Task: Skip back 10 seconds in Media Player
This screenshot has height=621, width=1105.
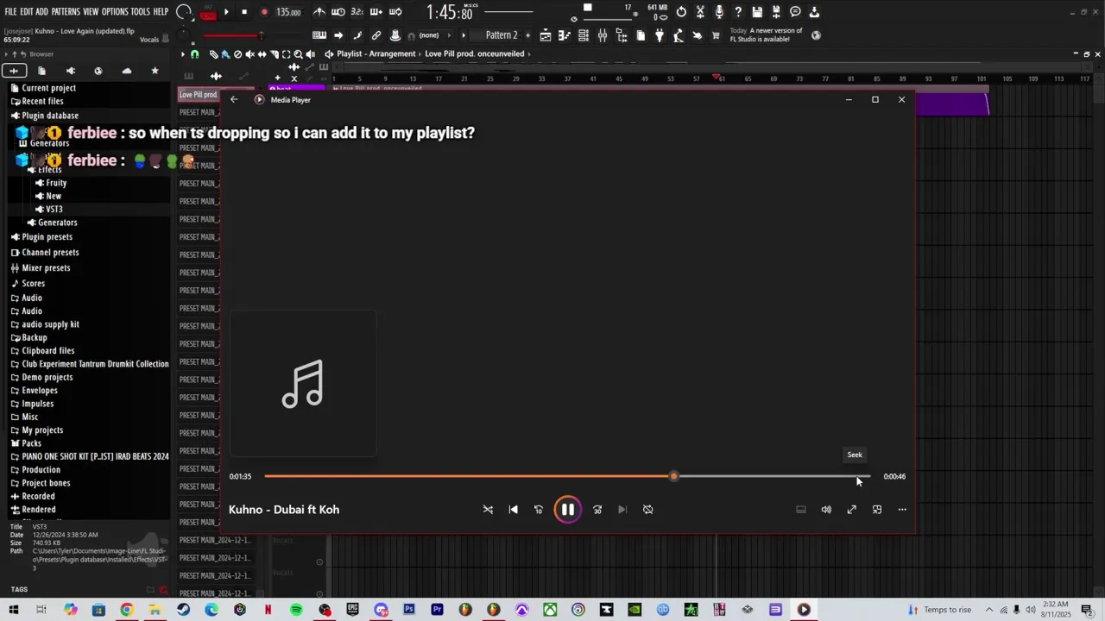Action: [x=539, y=510]
